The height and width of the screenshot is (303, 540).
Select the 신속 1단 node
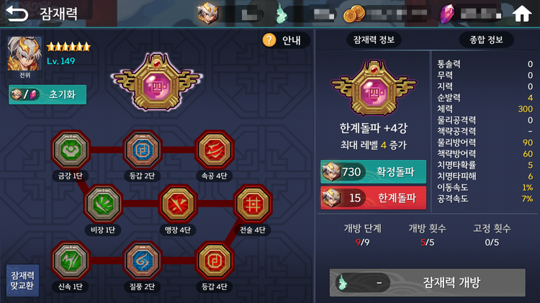[71, 261]
